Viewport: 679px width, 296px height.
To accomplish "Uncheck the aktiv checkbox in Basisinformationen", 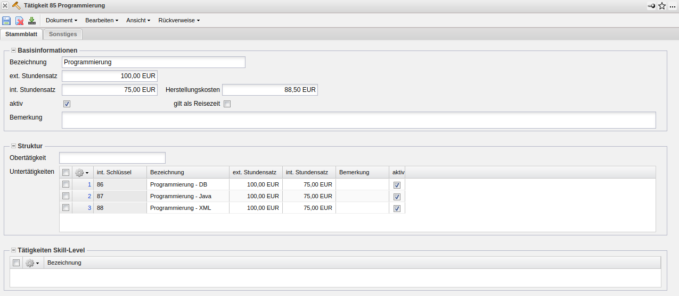I will tap(67, 104).
